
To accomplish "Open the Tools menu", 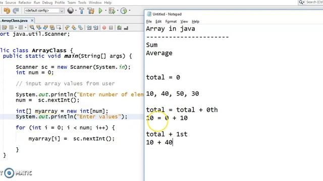I will 82,3.
